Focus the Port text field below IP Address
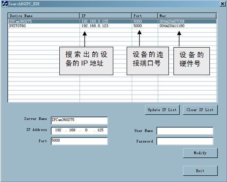 point(79,141)
